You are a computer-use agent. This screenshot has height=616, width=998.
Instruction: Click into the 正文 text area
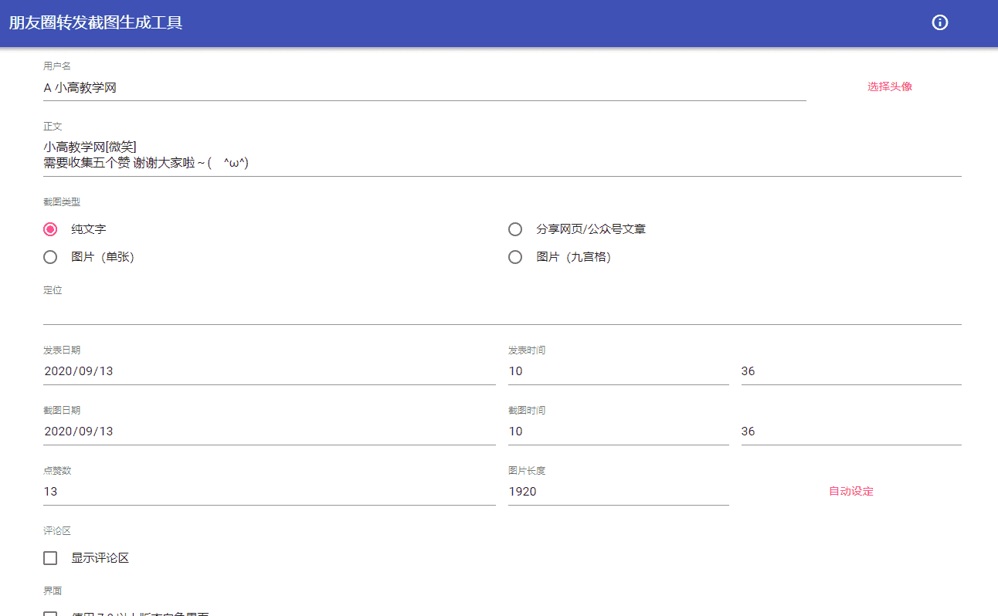[x=502, y=155]
